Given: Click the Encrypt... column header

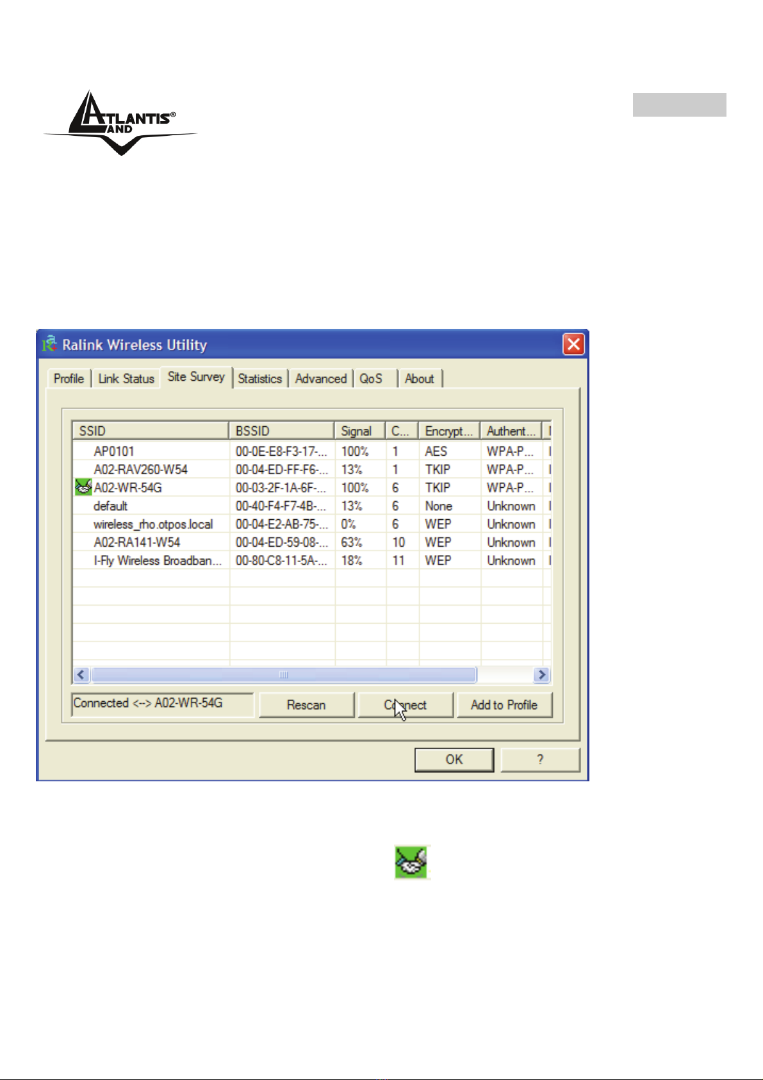Looking at the screenshot, I should point(449,431).
